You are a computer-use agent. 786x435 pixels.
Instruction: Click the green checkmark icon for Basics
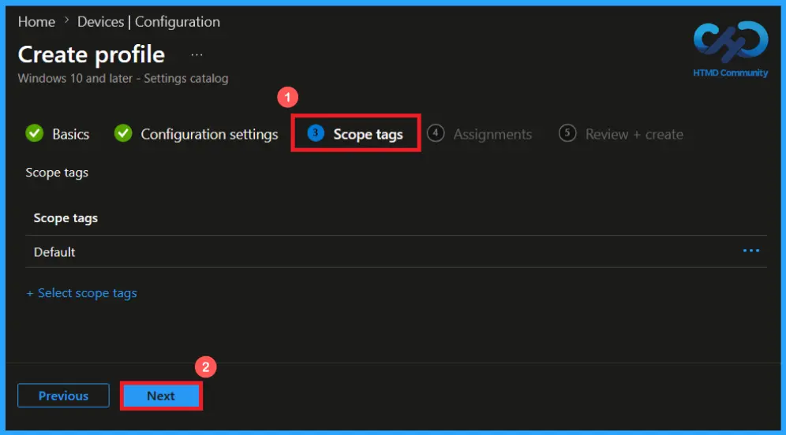pyautogui.click(x=35, y=134)
